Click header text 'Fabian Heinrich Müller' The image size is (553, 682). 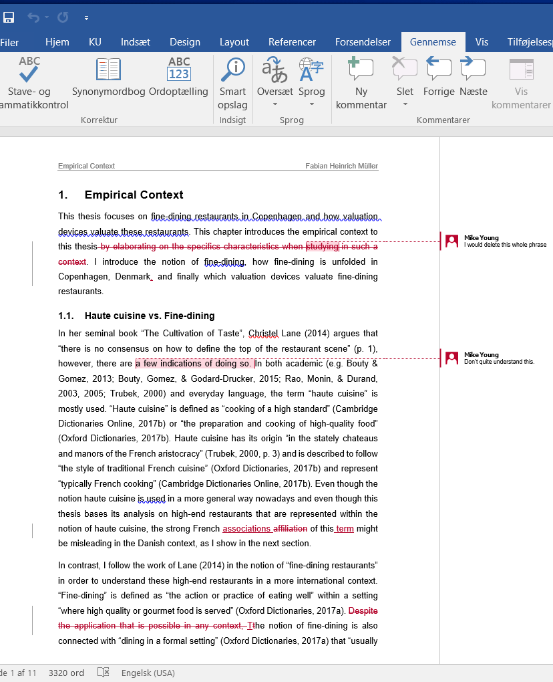pyautogui.click(x=341, y=166)
